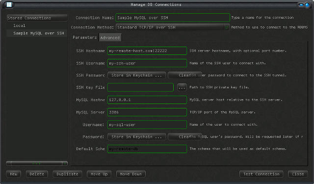The image size is (314, 184).
Task: Click the Username field with my-sql-user
Action: [x=147, y=125]
